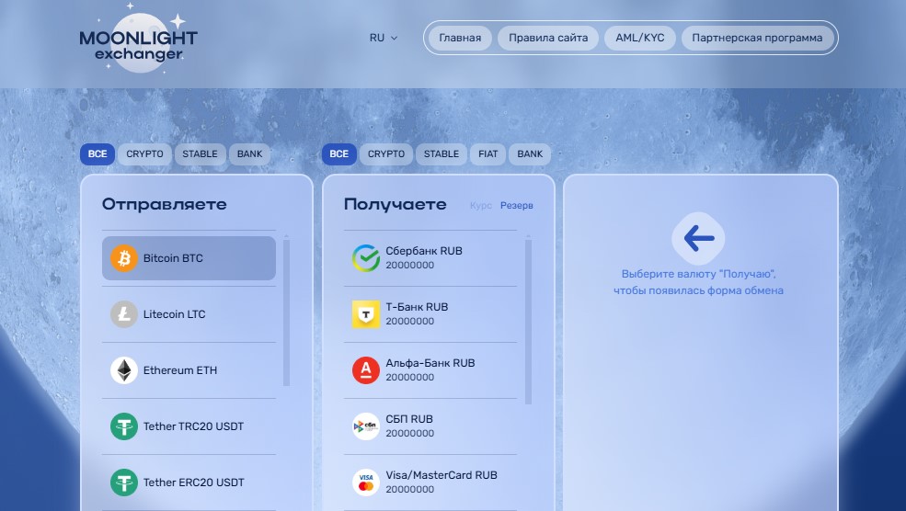Select BANK filter above Получаете
906x511 pixels.
pos(530,154)
